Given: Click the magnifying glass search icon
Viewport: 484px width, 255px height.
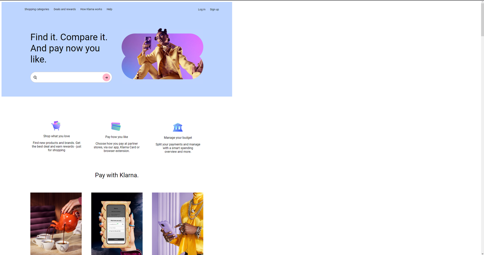Looking at the screenshot, I should [35, 77].
